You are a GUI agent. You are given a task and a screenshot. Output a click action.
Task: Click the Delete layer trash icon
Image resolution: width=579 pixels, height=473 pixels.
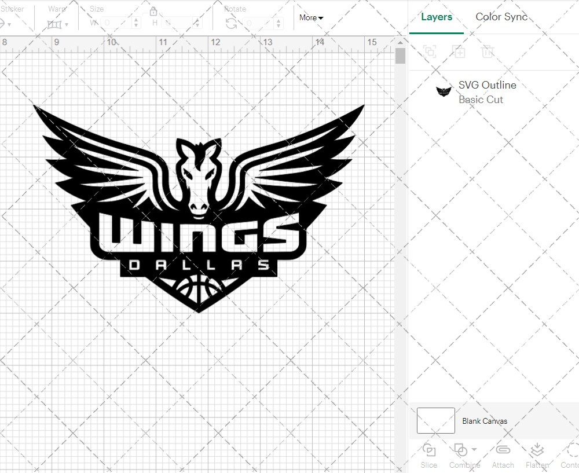click(x=488, y=52)
